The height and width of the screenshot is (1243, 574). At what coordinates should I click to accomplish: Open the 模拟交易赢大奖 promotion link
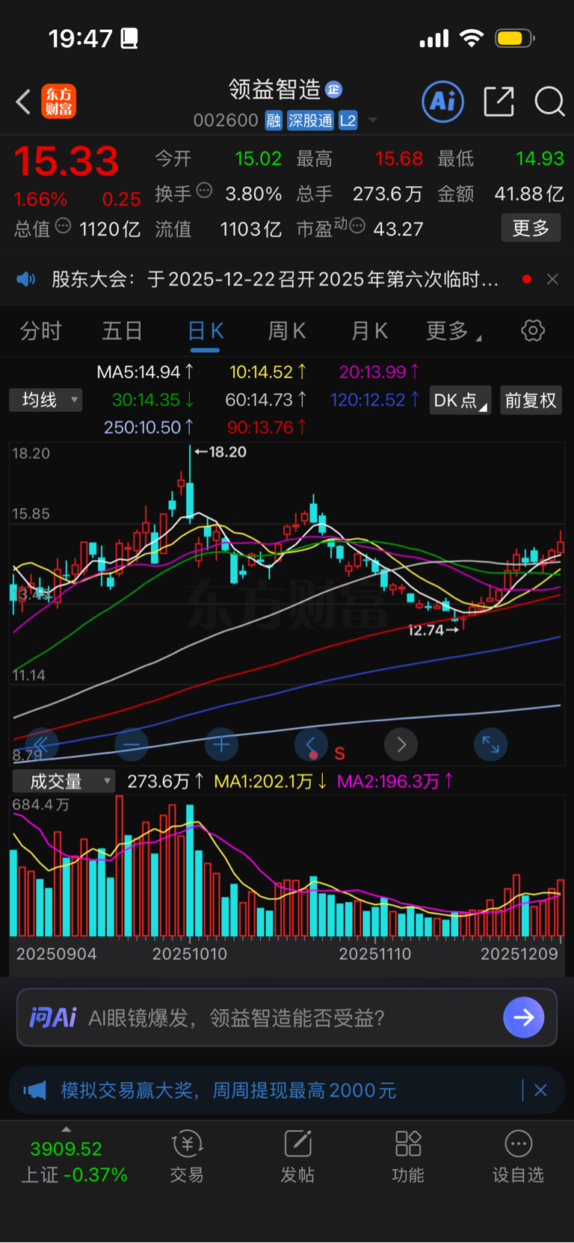click(x=228, y=1091)
